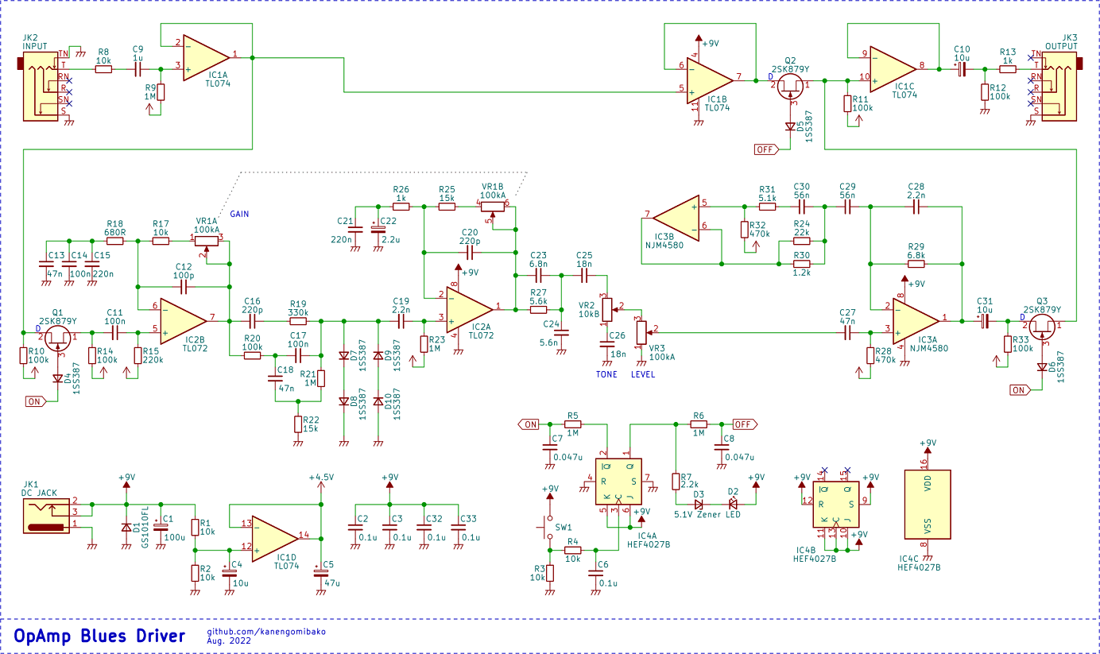Click the "github.com/kanengomibako" text
This screenshot has width=1100, height=654.
[266, 631]
